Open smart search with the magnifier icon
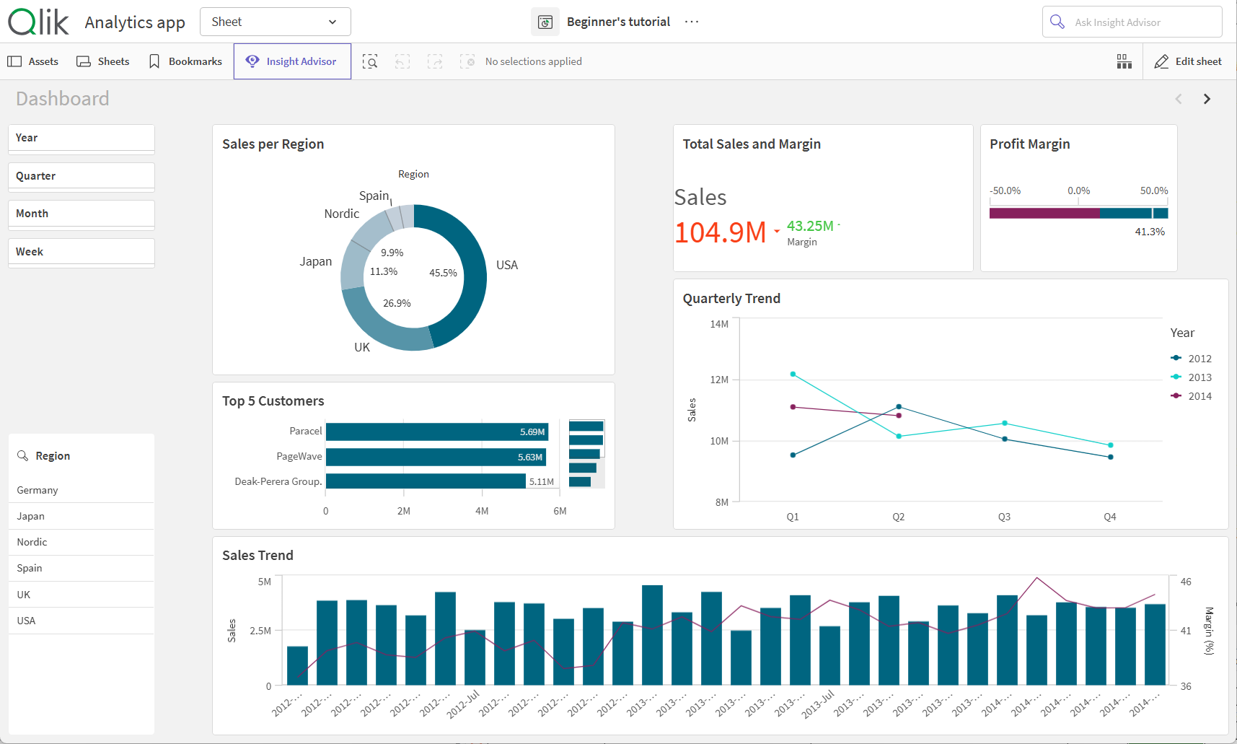The image size is (1237, 744). click(x=370, y=61)
